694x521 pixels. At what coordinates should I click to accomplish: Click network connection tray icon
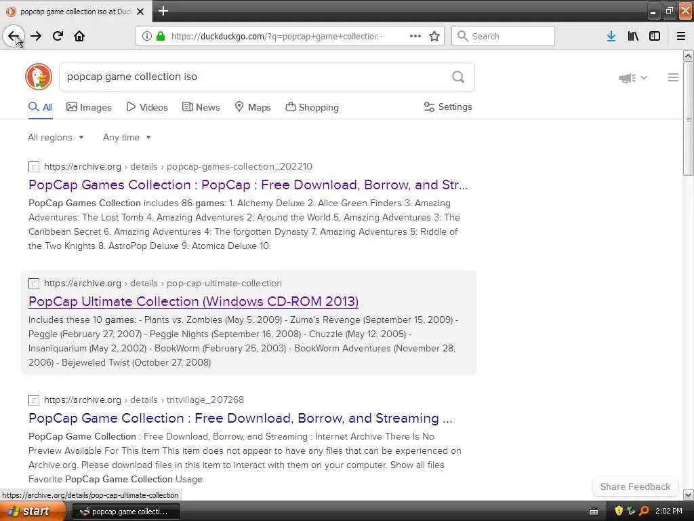point(631,511)
